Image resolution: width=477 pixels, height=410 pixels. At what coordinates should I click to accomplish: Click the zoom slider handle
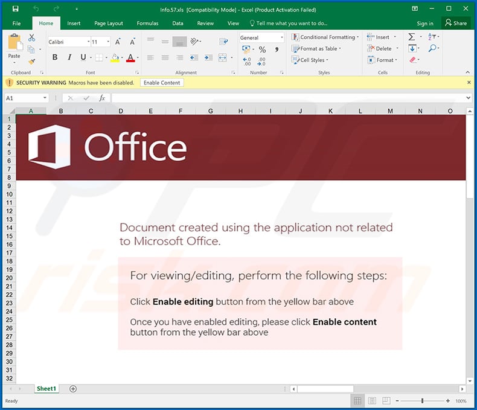point(422,401)
